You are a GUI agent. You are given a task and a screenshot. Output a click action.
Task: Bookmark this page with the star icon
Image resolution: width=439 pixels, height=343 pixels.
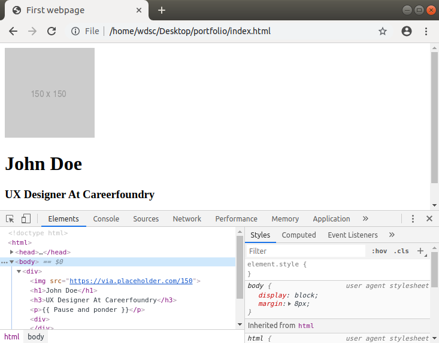[x=383, y=31]
